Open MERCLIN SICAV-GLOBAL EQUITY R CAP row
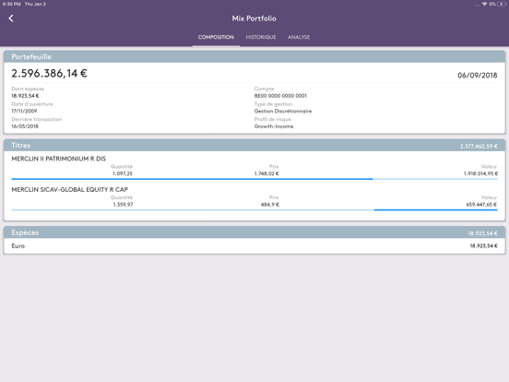The height and width of the screenshot is (382, 509). tap(254, 197)
